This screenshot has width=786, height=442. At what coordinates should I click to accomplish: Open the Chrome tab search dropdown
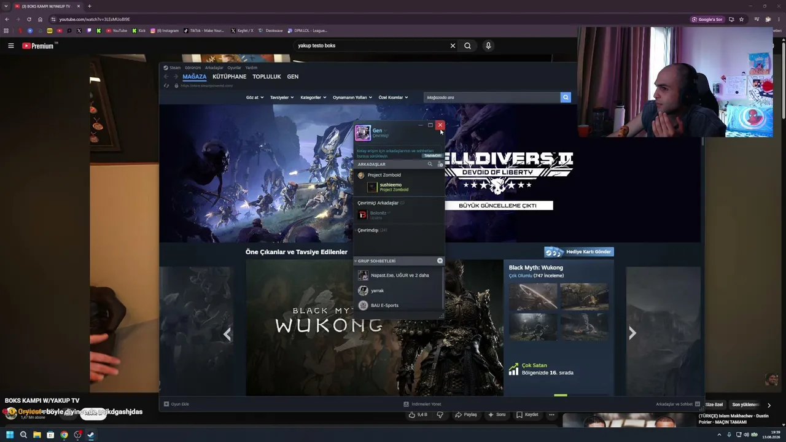click(x=7, y=6)
